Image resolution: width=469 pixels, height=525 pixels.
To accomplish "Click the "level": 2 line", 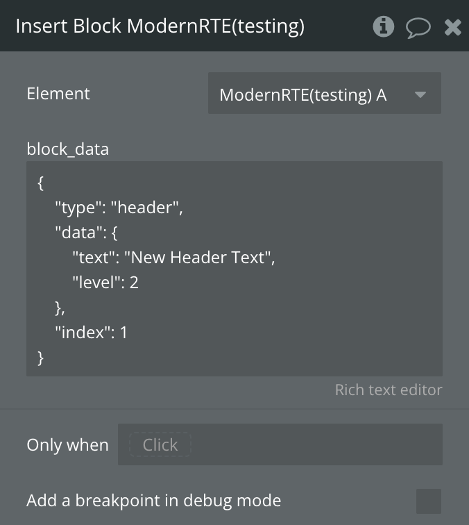I will 105,283.
